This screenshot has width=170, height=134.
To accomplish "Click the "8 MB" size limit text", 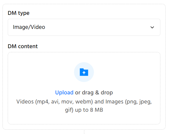I will coord(98,110).
